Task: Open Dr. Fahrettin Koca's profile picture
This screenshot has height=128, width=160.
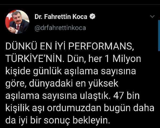Action: [17, 22]
